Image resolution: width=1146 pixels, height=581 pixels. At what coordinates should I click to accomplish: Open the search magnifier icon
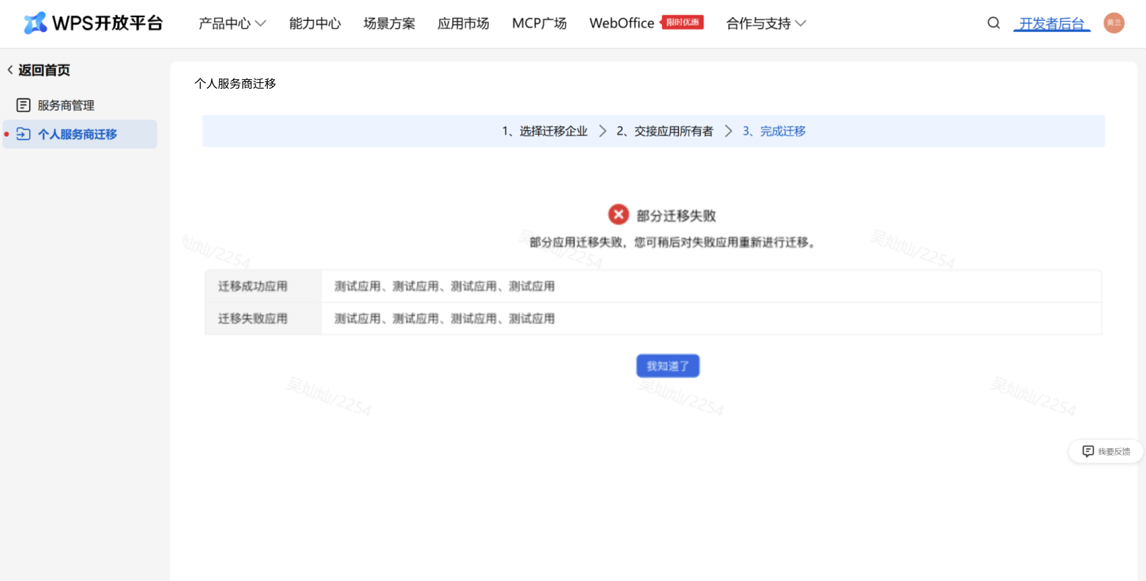point(993,23)
